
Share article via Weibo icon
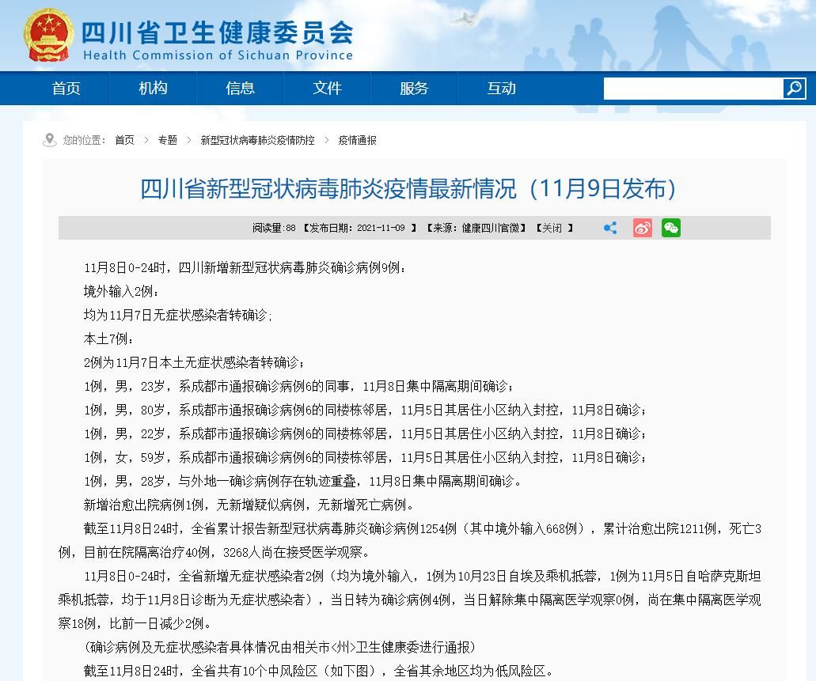[x=642, y=228]
